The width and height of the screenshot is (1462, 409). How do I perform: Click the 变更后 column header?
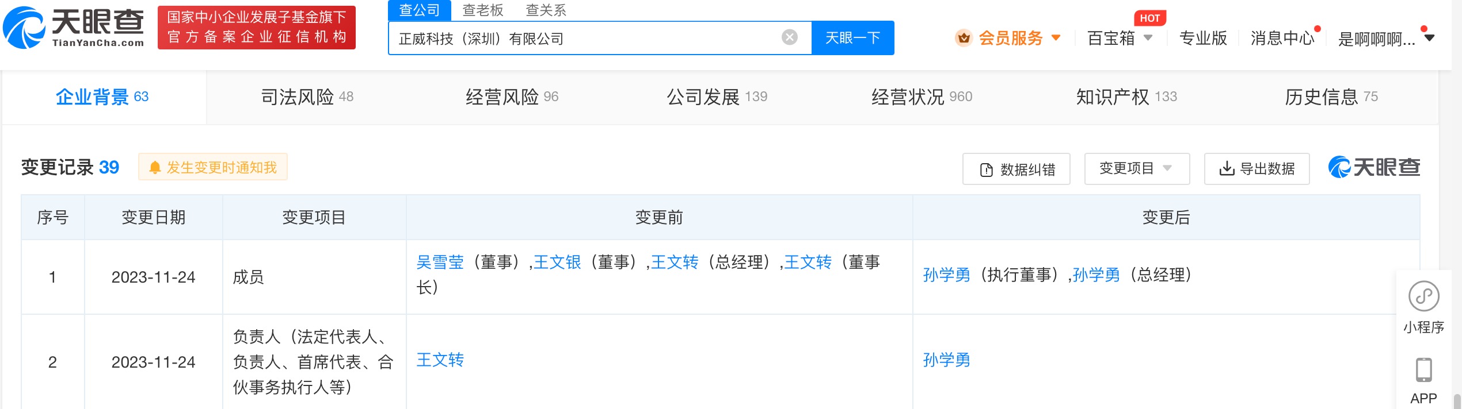coord(1166,217)
